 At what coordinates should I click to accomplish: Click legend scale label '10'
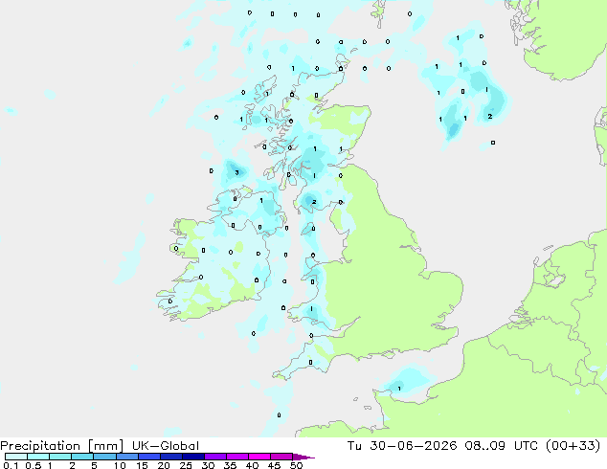120,465
